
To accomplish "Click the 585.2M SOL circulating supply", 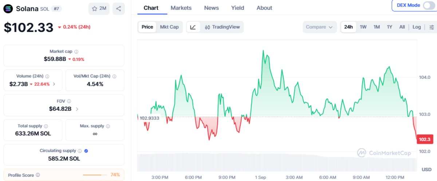I will (x=64, y=159).
